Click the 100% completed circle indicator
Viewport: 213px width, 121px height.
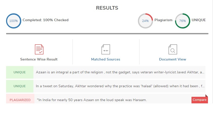click(x=14, y=21)
